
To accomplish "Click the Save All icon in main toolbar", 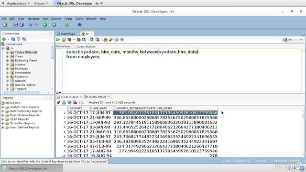I will [22, 25].
